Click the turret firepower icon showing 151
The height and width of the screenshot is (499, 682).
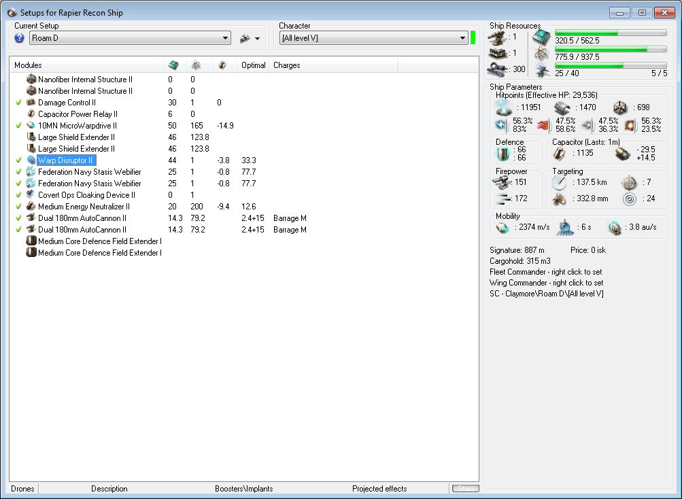pos(502,182)
